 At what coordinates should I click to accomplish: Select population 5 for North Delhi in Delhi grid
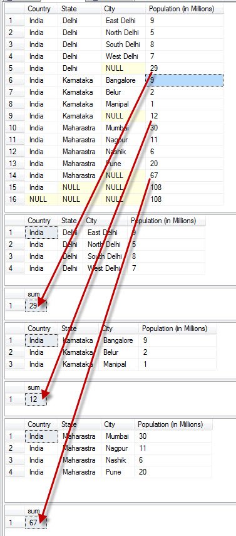[166, 244]
